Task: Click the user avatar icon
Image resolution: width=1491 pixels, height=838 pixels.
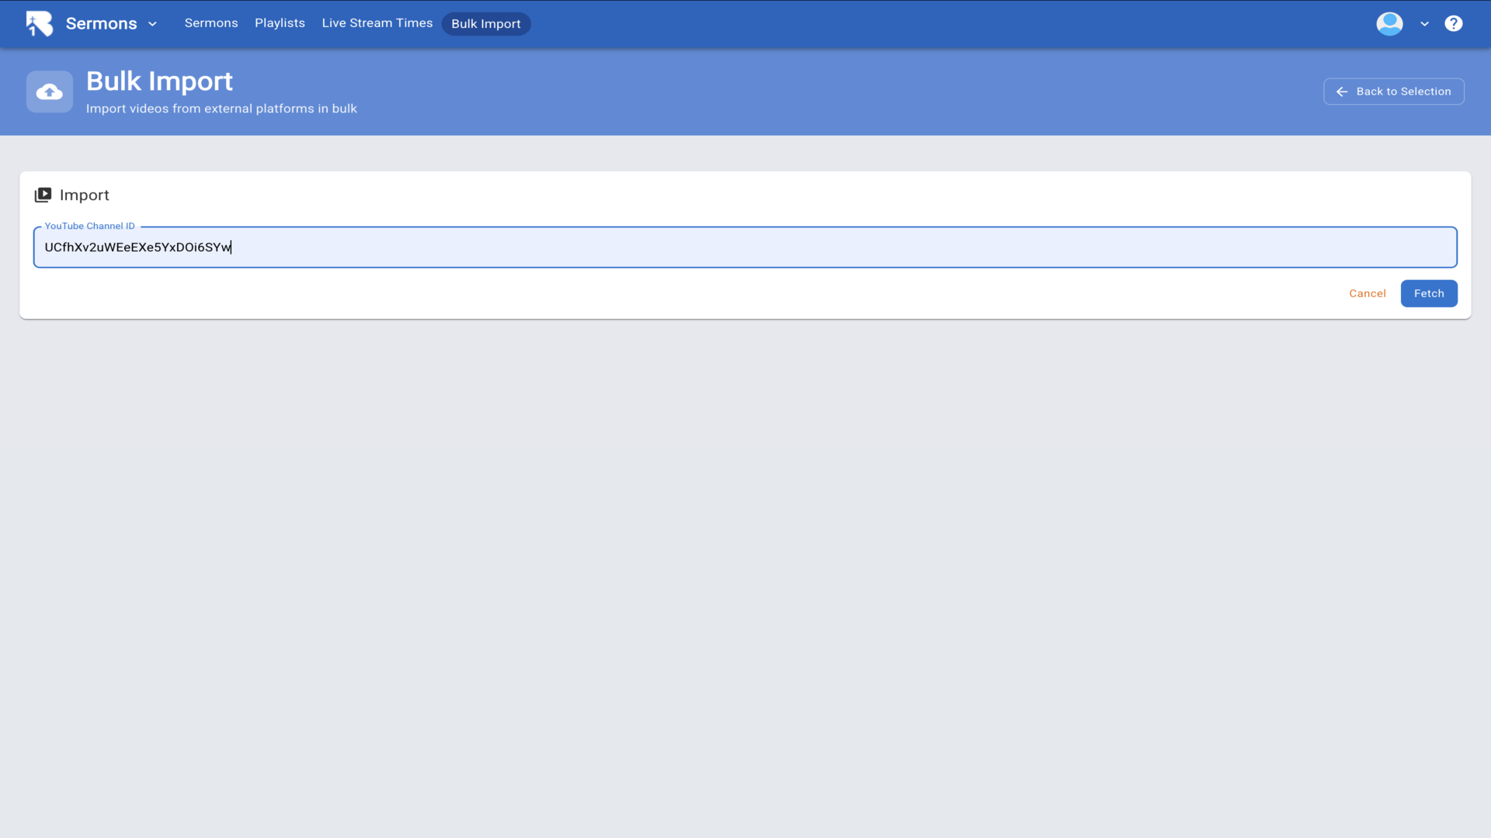Action: [x=1389, y=23]
